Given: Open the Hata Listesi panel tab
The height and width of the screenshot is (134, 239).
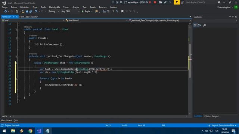Looking at the screenshot, I should click(6, 120).
